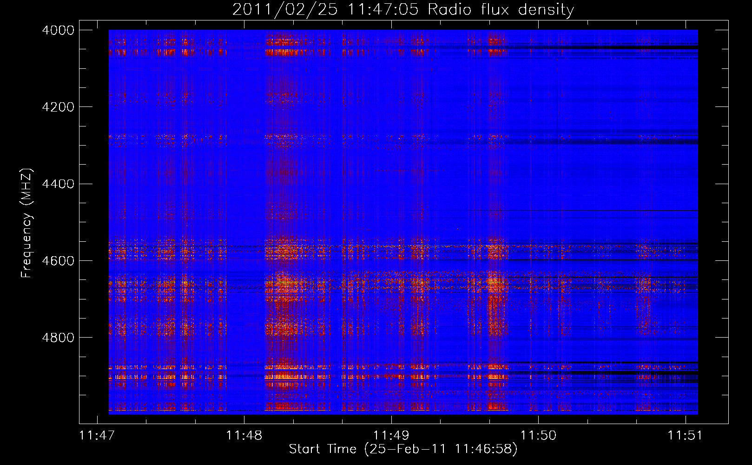Click the 11:51 time axis label
The width and height of the screenshot is (752, 465).
[x=686, y=435]
